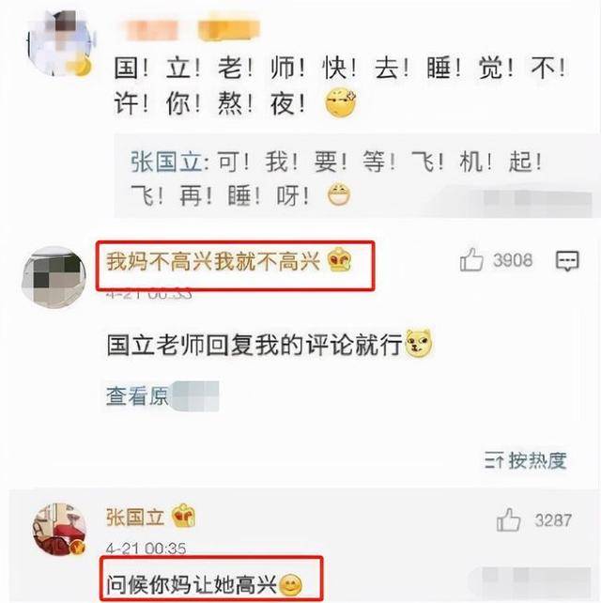601x603 pixels.
Task: Open the reply speech-bubble icon beside 3908
Action: (x=567, y=261)
